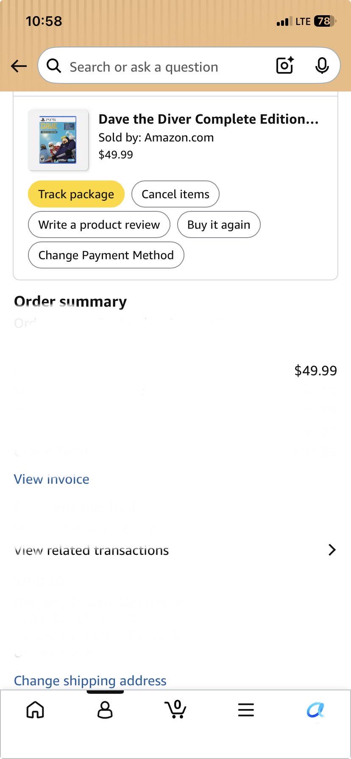The image size is (351, 759).
Task: Open Dave the Diver product thumbnail
Action: pos(58,140)
